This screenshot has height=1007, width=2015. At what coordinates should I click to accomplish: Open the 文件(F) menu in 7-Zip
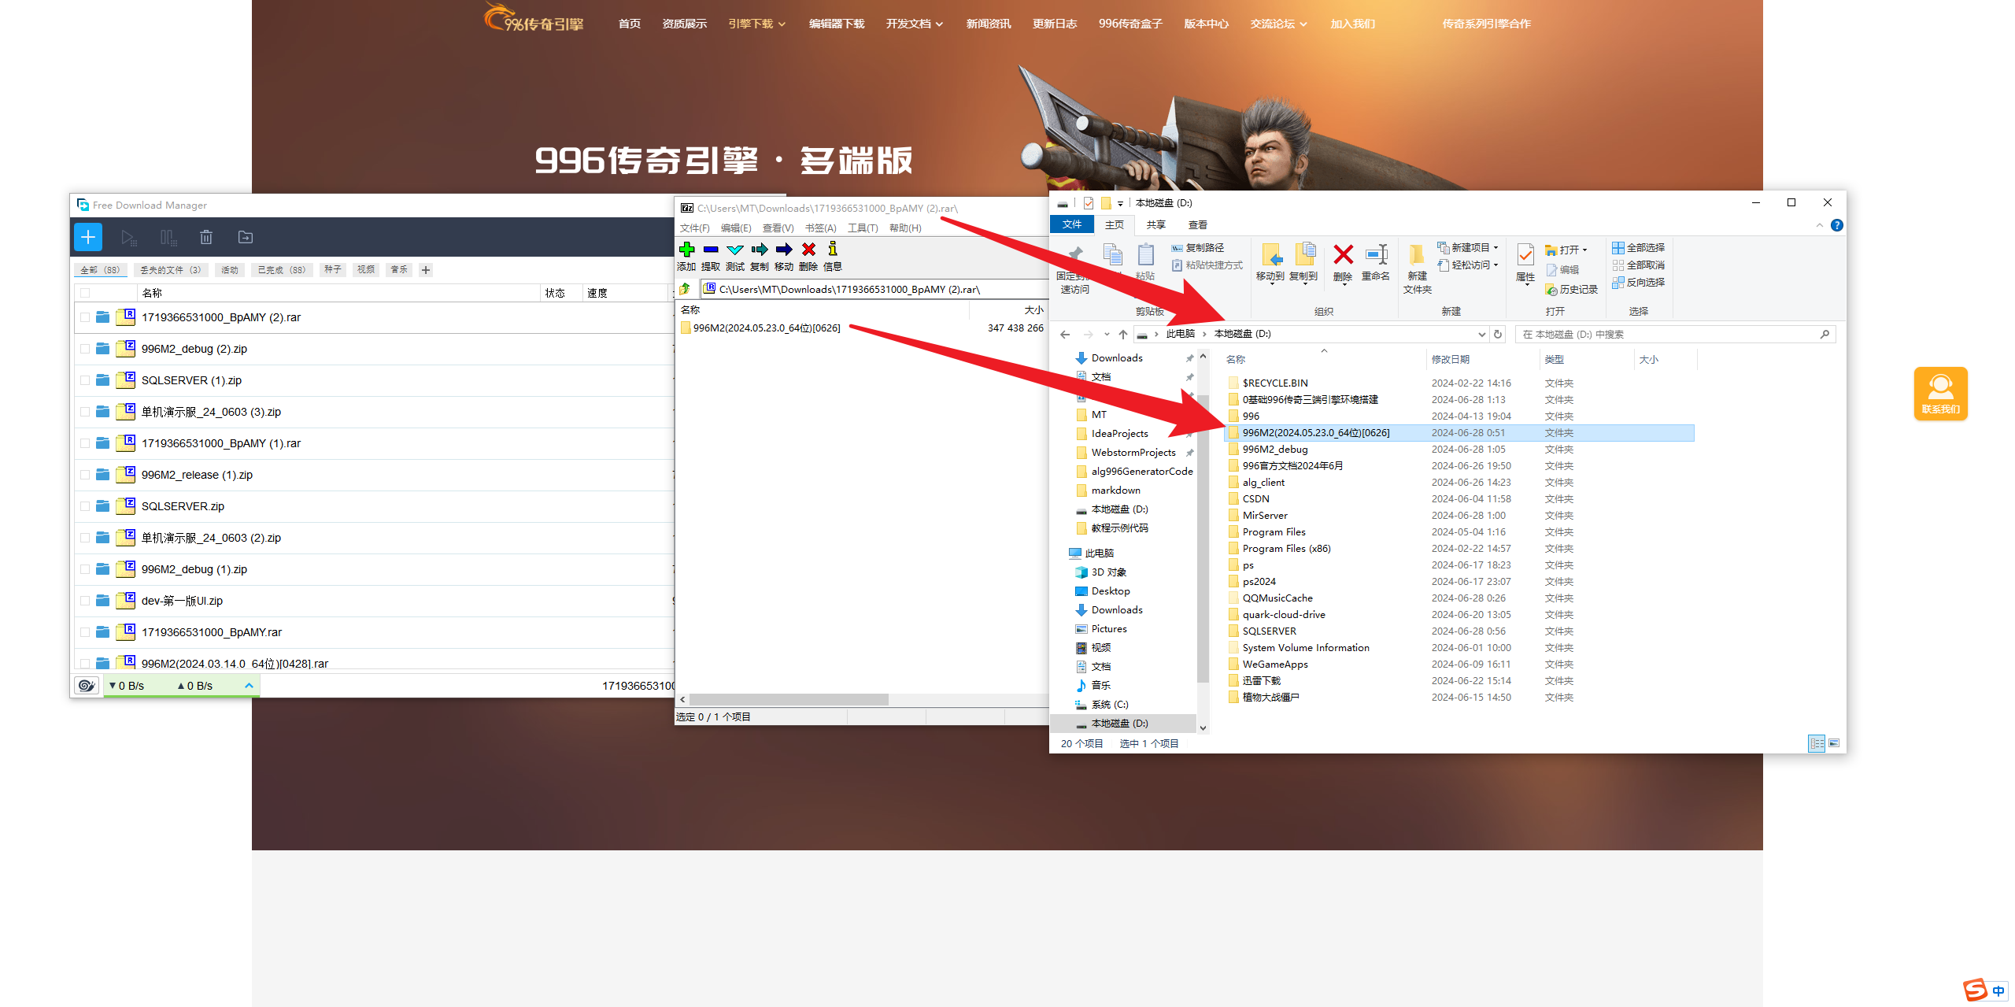pos(695,228)
